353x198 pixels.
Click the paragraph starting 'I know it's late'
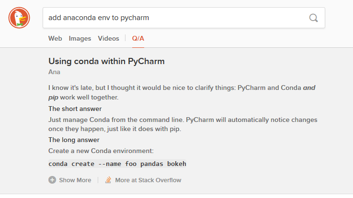172,89
